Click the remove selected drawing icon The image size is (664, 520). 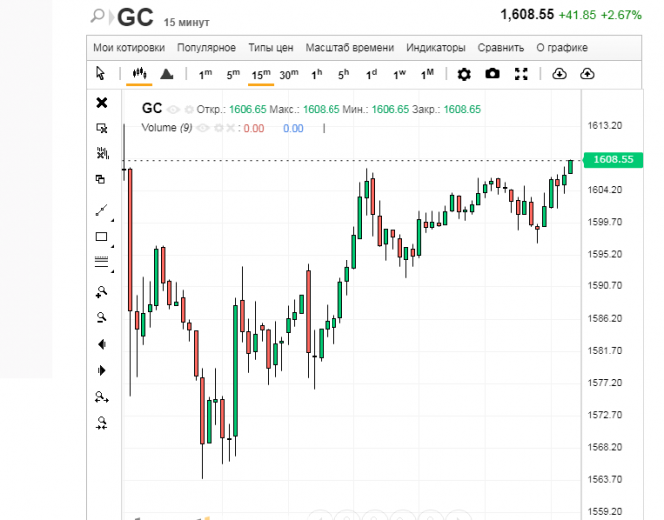click(x=102, y=128)
